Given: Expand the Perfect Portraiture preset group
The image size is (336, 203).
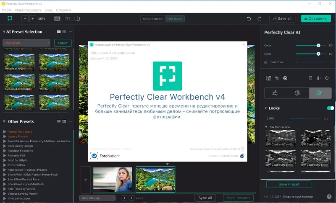Looking at the screenshot, I should pos(5,131).
